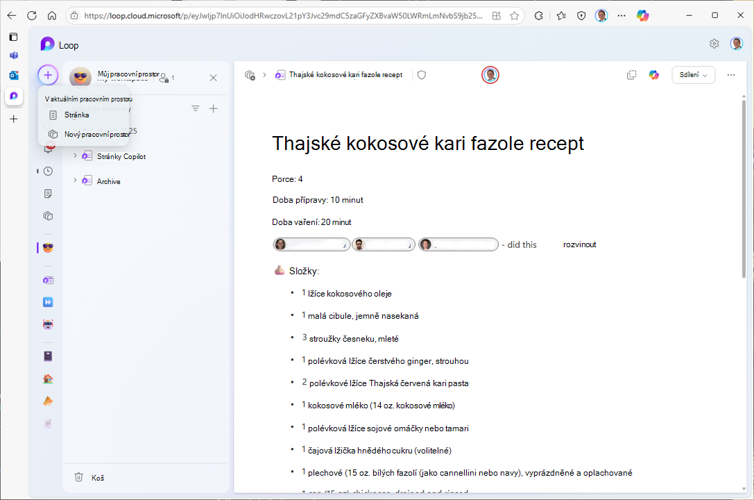Toggle the browser tab actions menu icon
The image size is (754, 500).
[x=13, y=37]
